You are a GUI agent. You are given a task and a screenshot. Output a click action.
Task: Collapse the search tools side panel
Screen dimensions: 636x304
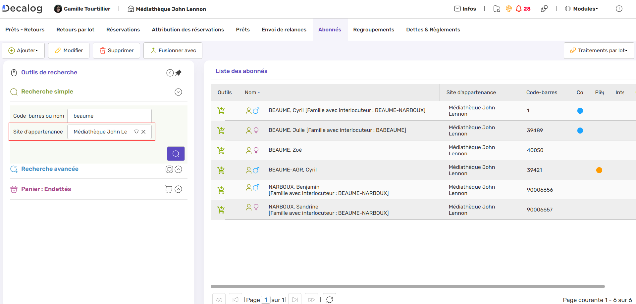[x=170, y=73]
